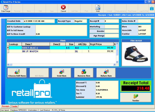155x112 pixels.
Task: Click the Rcpt Price column header
Action: coord(102,44)
